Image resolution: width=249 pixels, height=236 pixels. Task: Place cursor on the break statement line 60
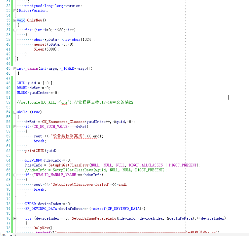coord(39,141)
